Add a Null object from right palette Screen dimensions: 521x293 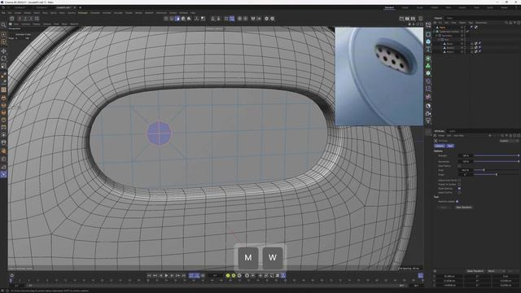point(428,25)
